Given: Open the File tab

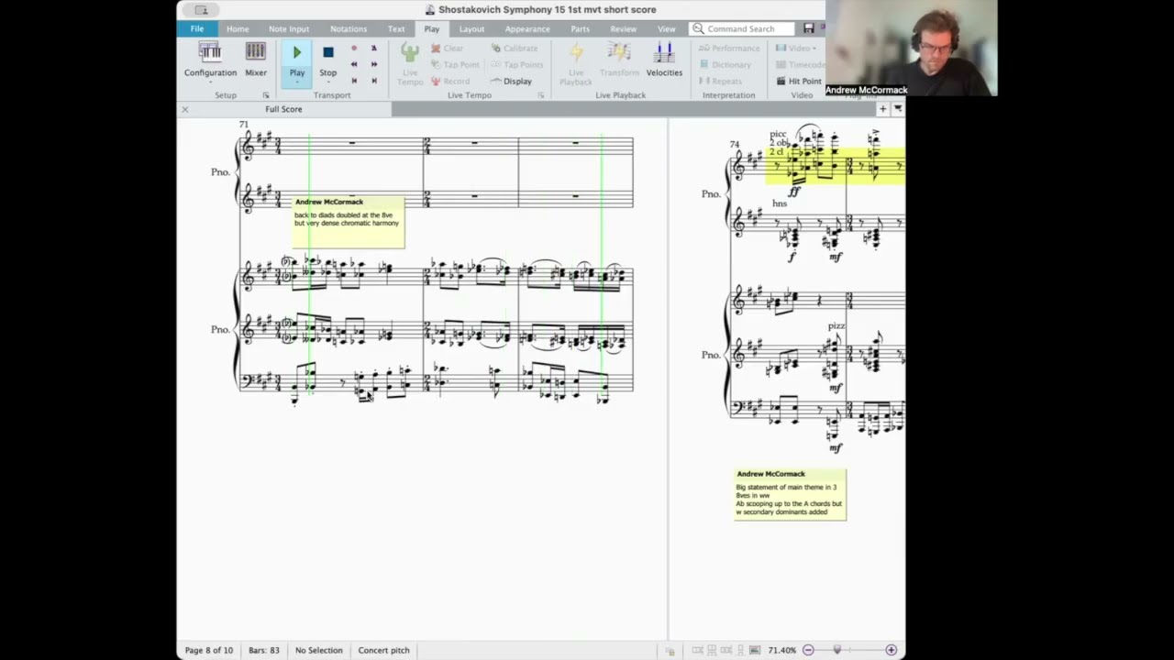Looking at the screenshot, I should click(x=197, y=28).
